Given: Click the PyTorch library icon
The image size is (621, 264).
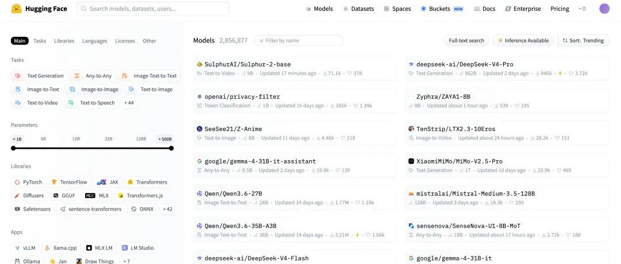Looking at the screenshot, I should coord(17,182).
